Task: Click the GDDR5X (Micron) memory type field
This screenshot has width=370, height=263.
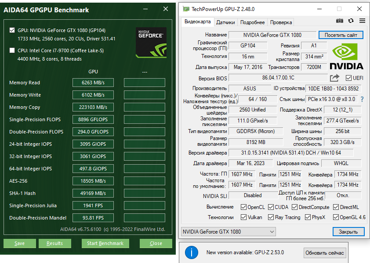Action: [256, 131]
